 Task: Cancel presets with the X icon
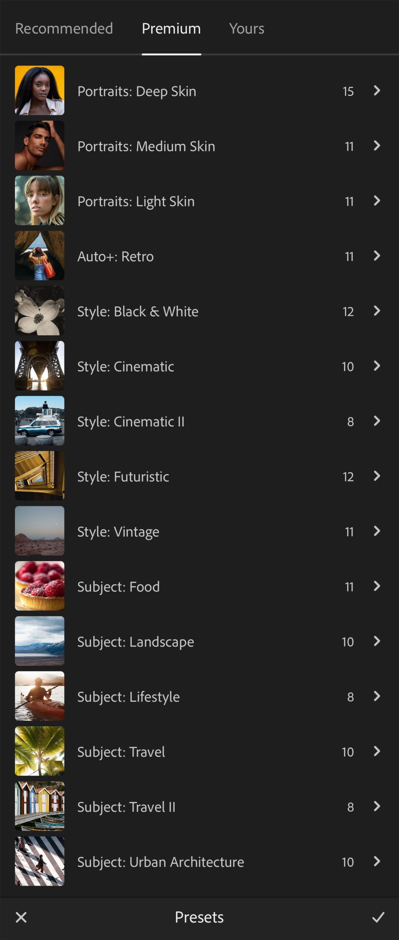coord(21,917)
